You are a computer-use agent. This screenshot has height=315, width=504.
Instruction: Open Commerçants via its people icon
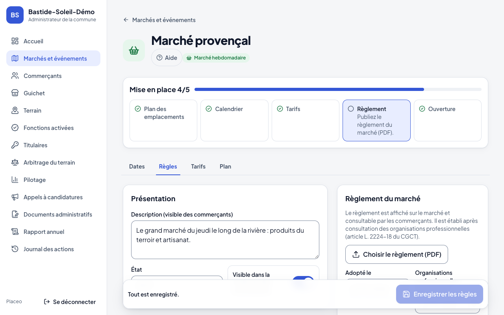click(x=15, y=76)
